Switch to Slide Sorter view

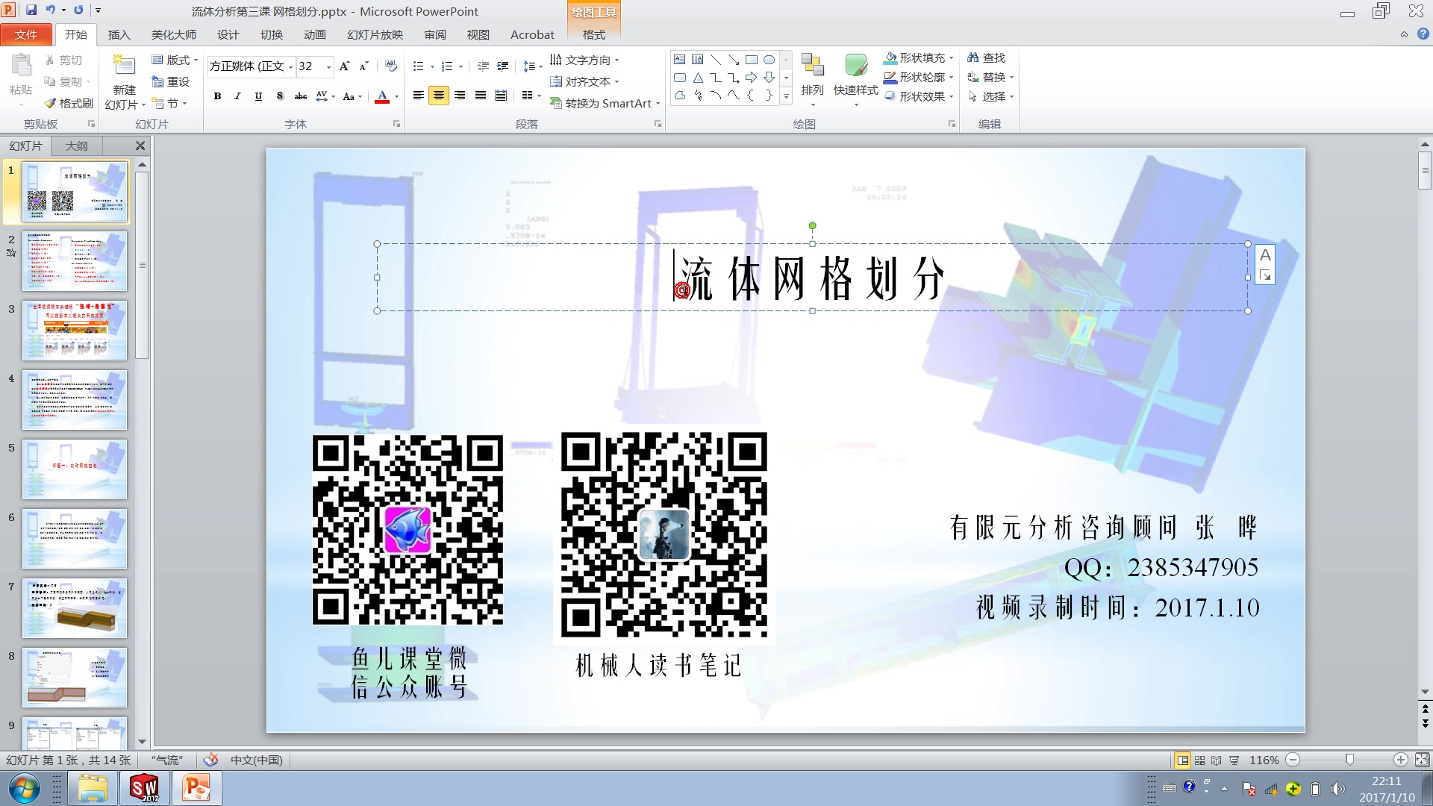click(x=1199, y=760)
